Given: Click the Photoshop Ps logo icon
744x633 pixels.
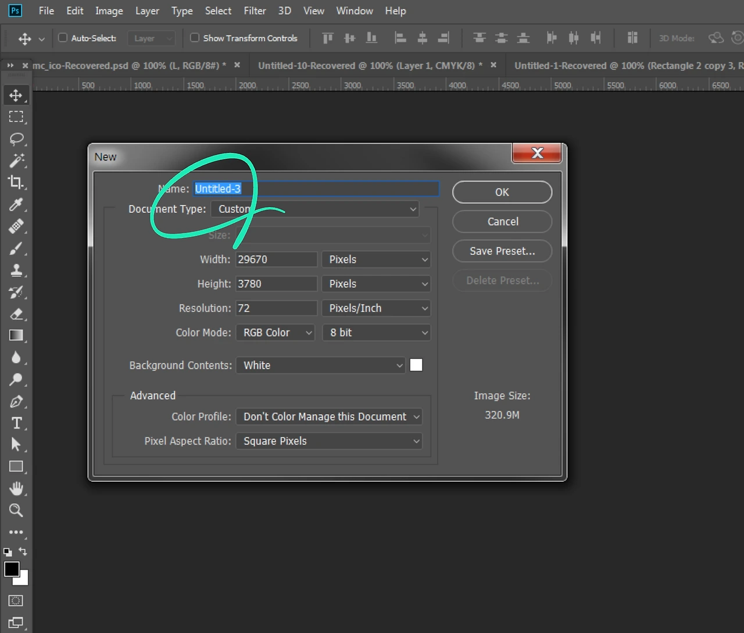Looking at the screenshot, I should coord(15,10).
